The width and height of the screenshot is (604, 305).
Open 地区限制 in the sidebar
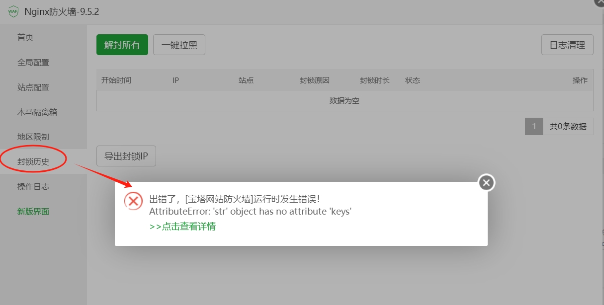[33, 137]
